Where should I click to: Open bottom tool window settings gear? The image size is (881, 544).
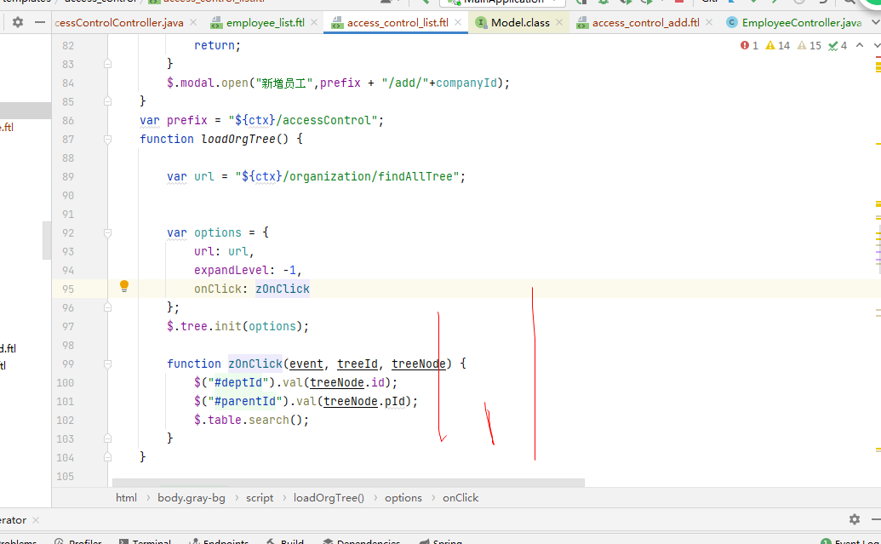tap(855, 519)
